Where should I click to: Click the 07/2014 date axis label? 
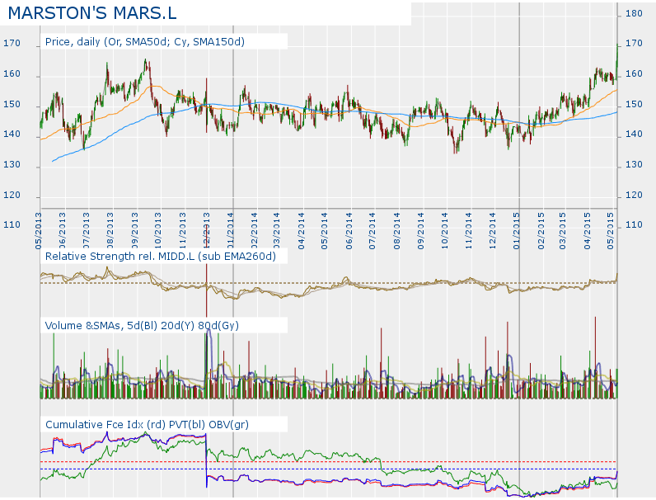click(373, 231)
